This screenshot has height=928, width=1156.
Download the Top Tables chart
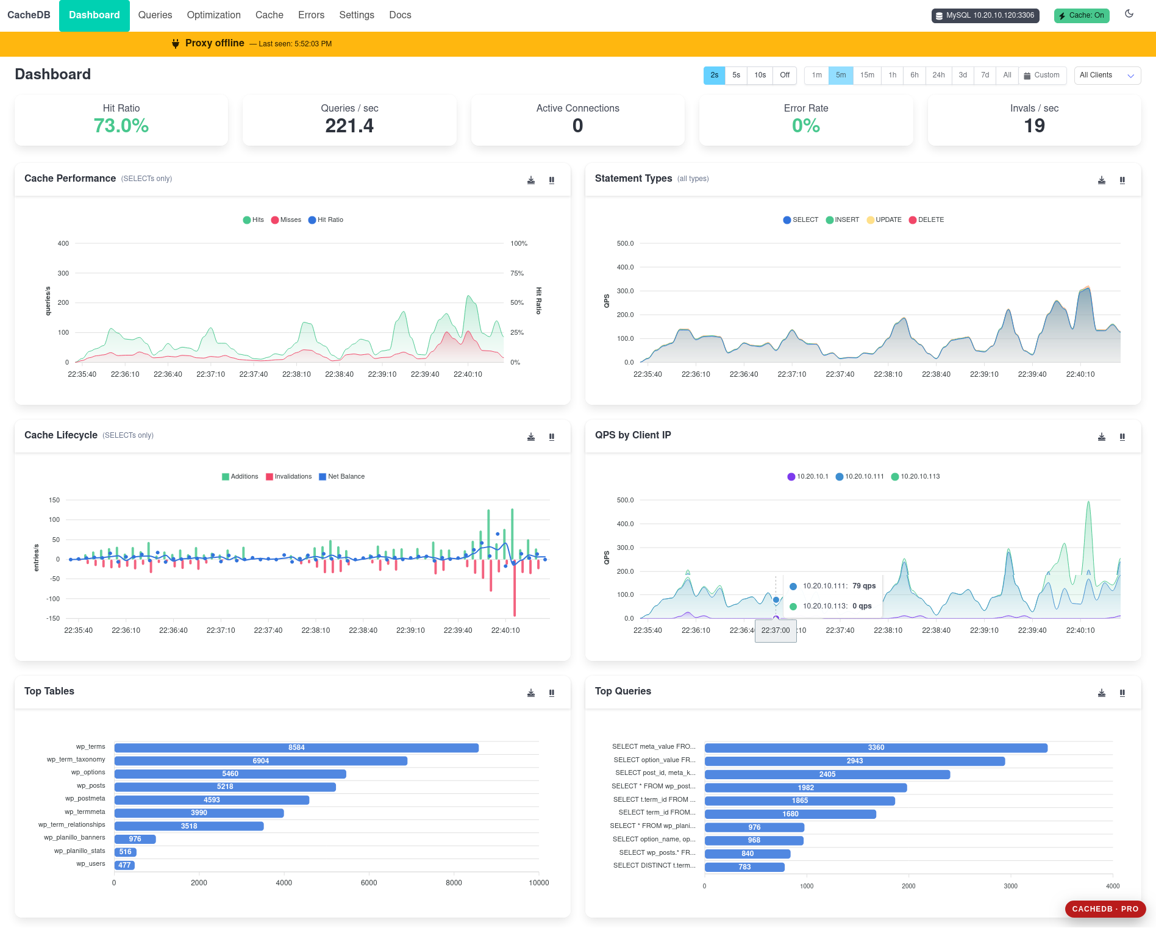531,693
